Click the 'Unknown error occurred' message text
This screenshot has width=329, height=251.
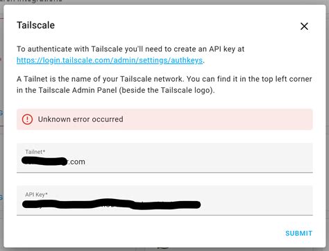pos(81,119)
